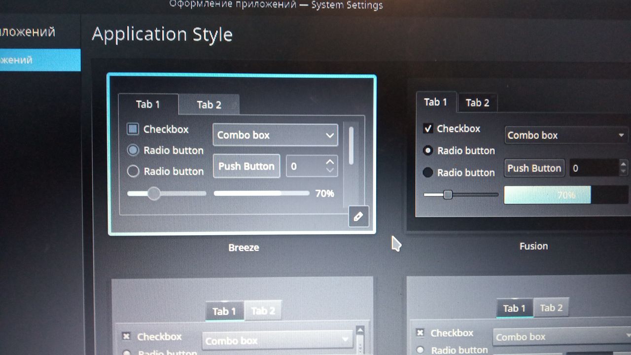Select the second Radio button in Breeze preview
This screenshot has width=631, height=355.
[x=133, y=171]
